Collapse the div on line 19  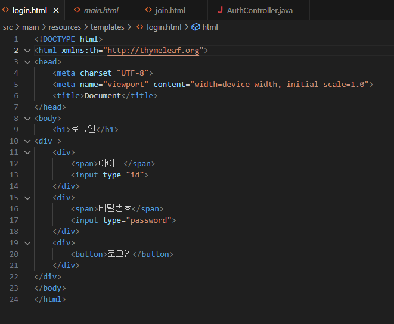(x=27, y=243)
